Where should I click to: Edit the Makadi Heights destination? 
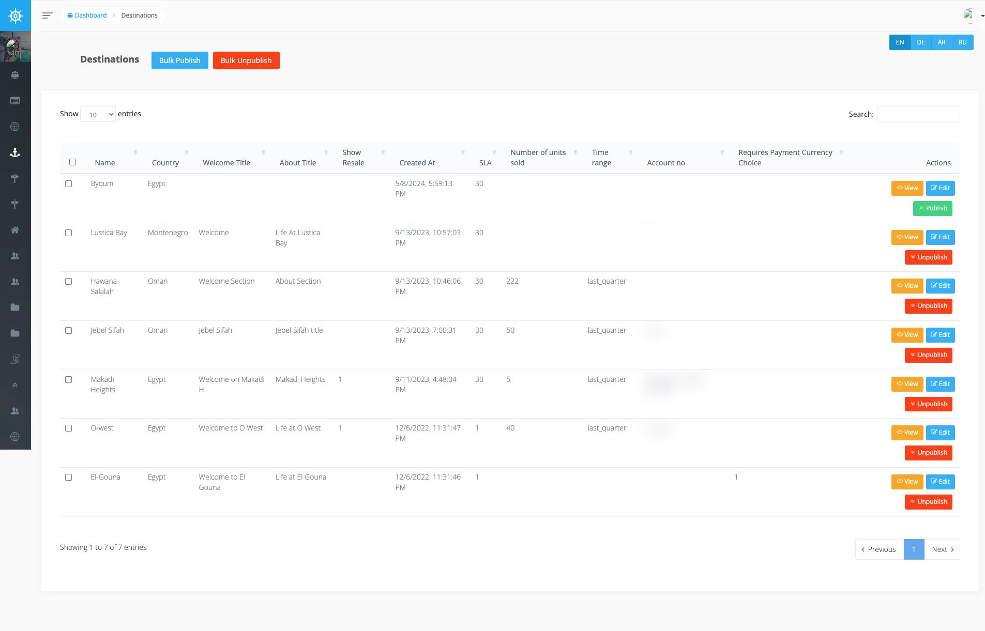coord(940,384)
